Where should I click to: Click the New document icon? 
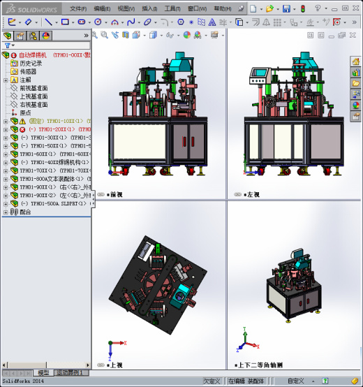point(253,9)
